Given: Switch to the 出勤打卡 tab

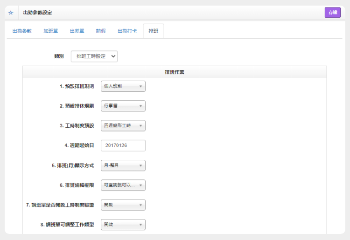Looking at the screenshot, I should coord(127,31).
